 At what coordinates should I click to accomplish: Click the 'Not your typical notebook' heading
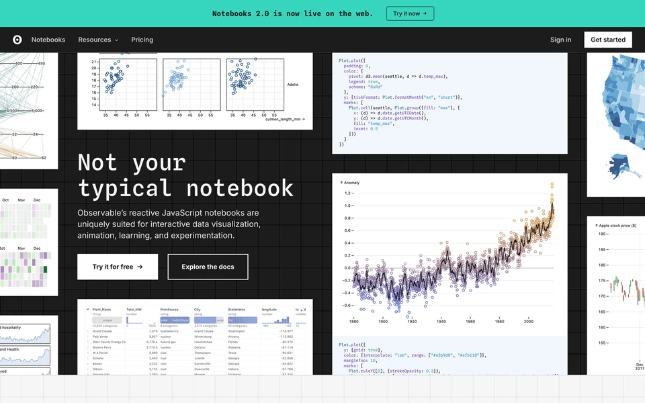pyautogui.click(x=185, y=175)
